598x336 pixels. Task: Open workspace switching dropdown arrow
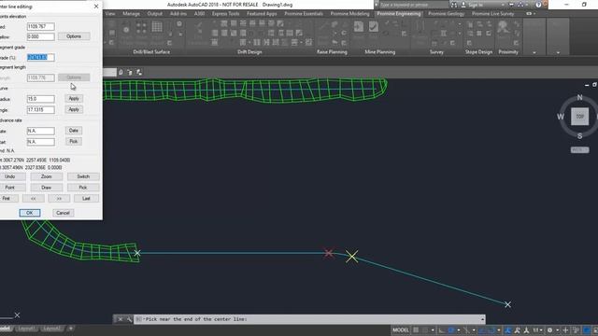558,329
